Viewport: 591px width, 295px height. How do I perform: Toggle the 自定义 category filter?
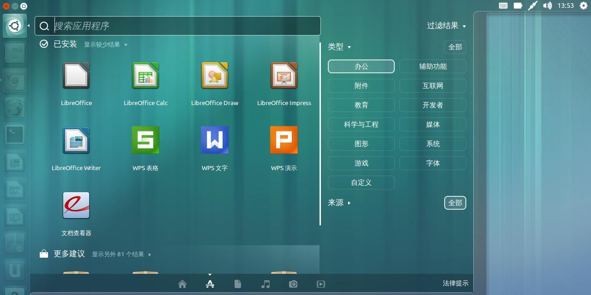(x=361, y=183)
